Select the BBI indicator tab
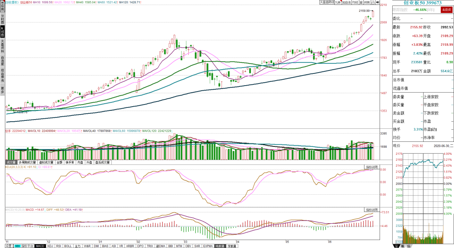This screenshot has height=248, width=454. point(171,246)
